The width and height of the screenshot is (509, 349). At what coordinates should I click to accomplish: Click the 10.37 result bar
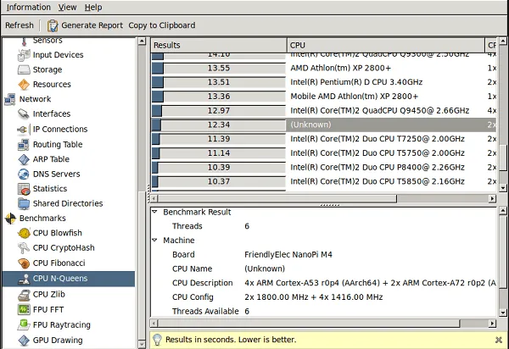[x=219, y=182]
